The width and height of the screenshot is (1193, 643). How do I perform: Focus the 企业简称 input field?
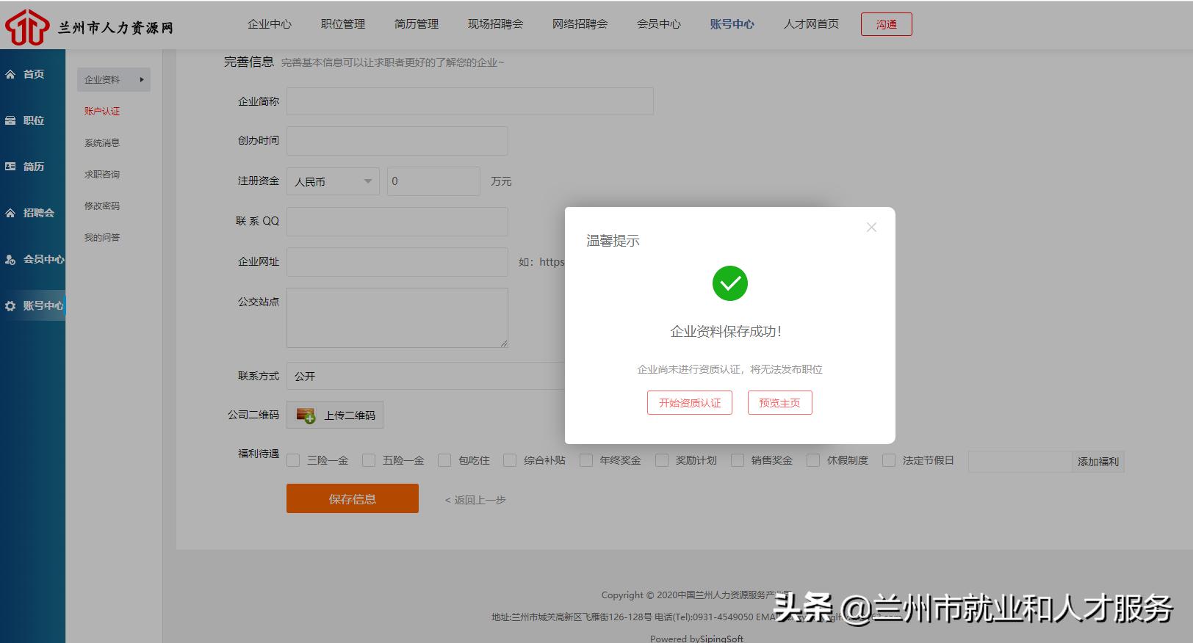click(470, 101)
